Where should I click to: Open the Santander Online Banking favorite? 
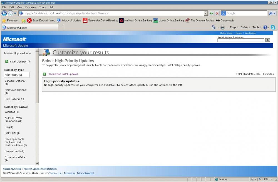click(100, 20)
